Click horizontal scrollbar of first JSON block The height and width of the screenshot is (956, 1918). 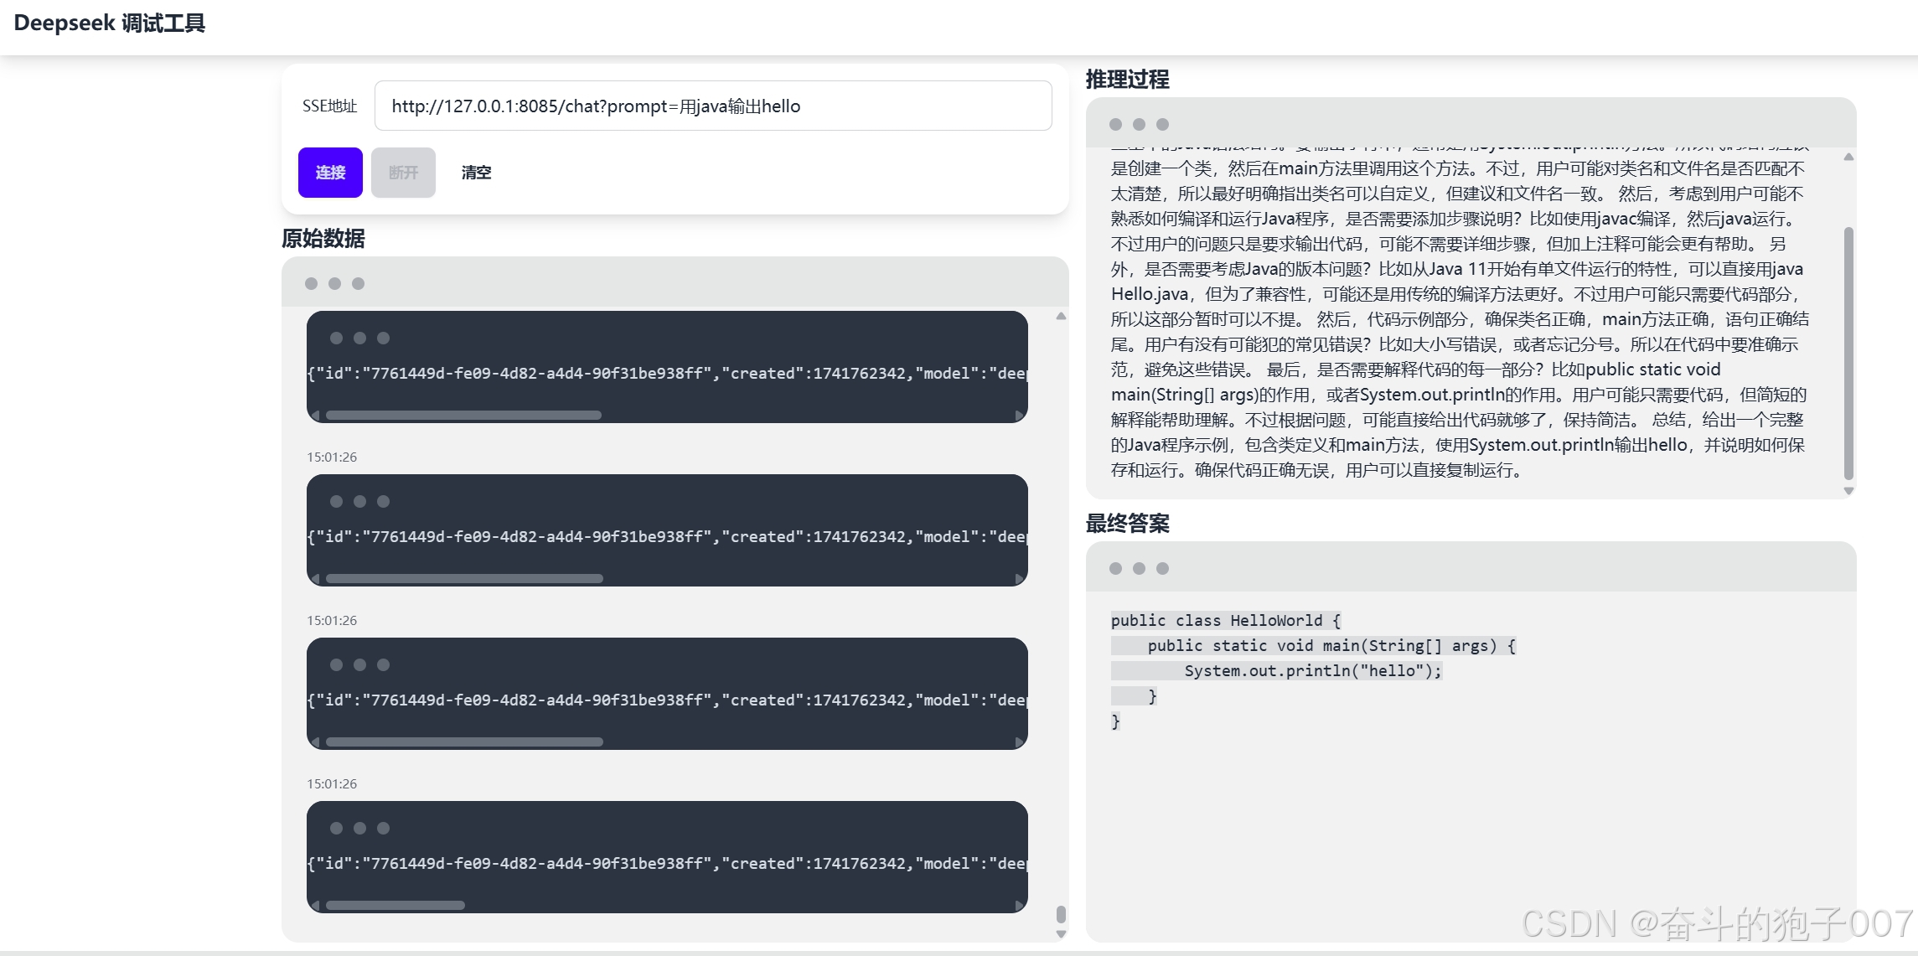(x=463, y=415)
